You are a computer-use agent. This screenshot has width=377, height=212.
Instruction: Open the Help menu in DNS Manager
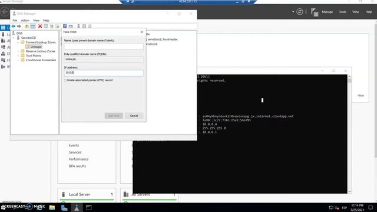pos(46,21)
